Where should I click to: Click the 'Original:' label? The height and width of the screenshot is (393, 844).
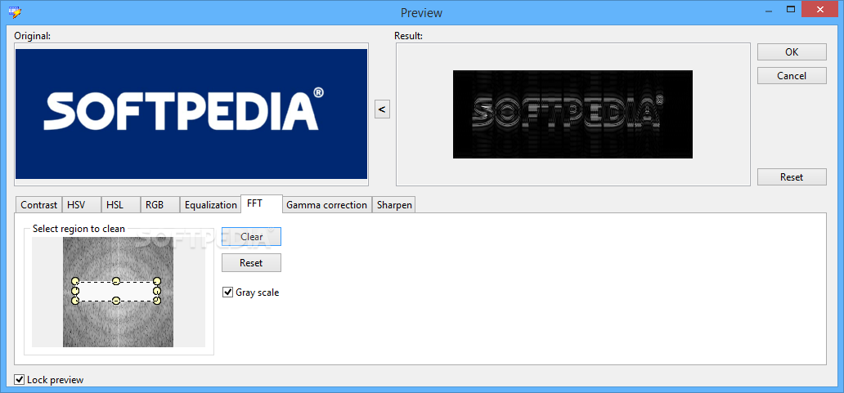pos(32,36)
